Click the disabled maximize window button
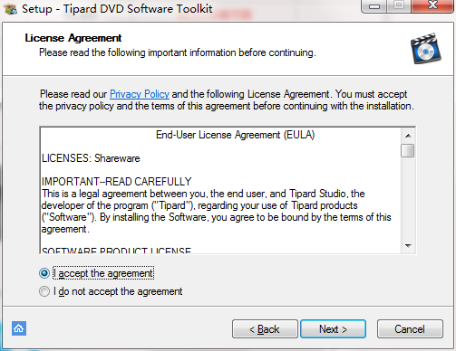The image size is (456, 351). 399,5
